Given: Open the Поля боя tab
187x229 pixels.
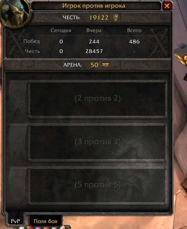Looking at the screenshot, I should pos(45,221).
